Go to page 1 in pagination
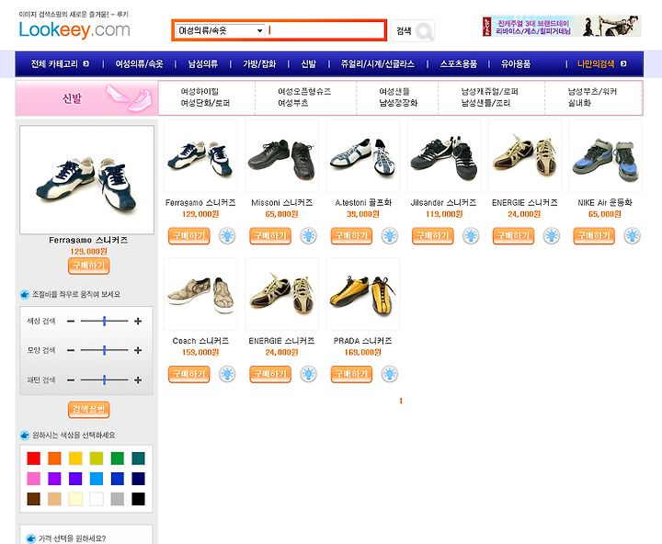This screenshot has width=662, height=544. tap(401, 401)
